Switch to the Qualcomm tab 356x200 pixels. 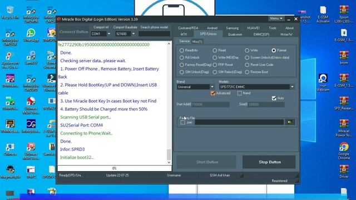pyautogui.click(x=235, y=34)
